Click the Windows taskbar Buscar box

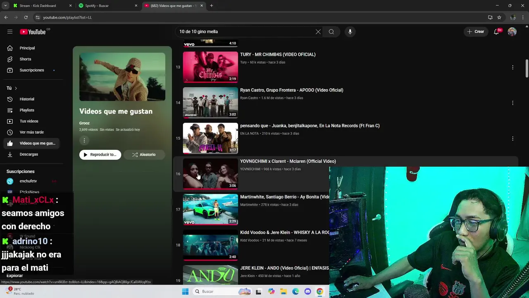coord(222,291)
